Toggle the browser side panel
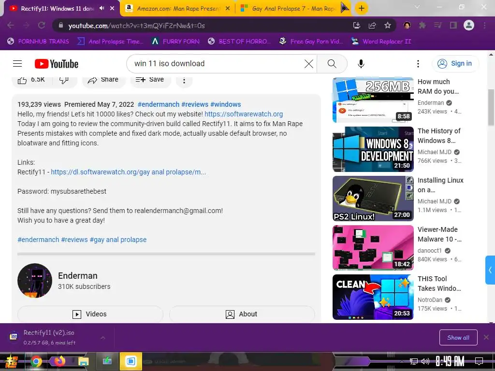This screenshot has width=495, height=371. coord(453,25)
